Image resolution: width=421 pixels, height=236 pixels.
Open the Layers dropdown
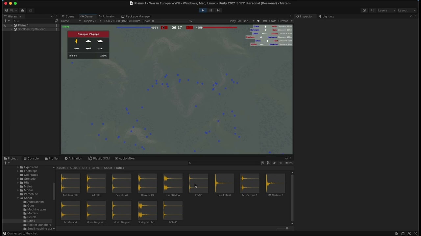coord(386,10)
